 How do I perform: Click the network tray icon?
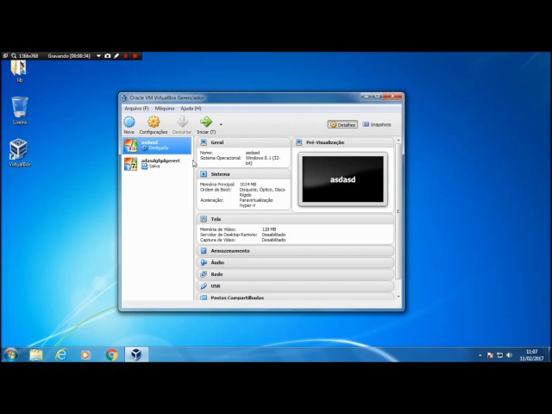coord(499,355)
